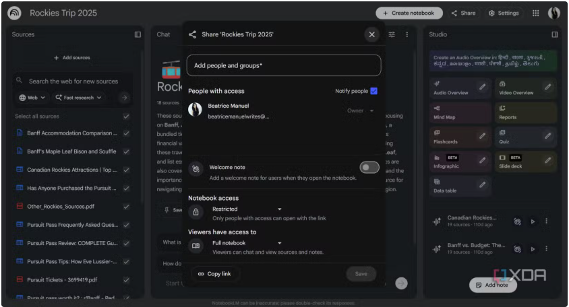Play the Canadian Rockies audio overview
The width and height of the screenshot is (569, 307).
pos(533,221)
